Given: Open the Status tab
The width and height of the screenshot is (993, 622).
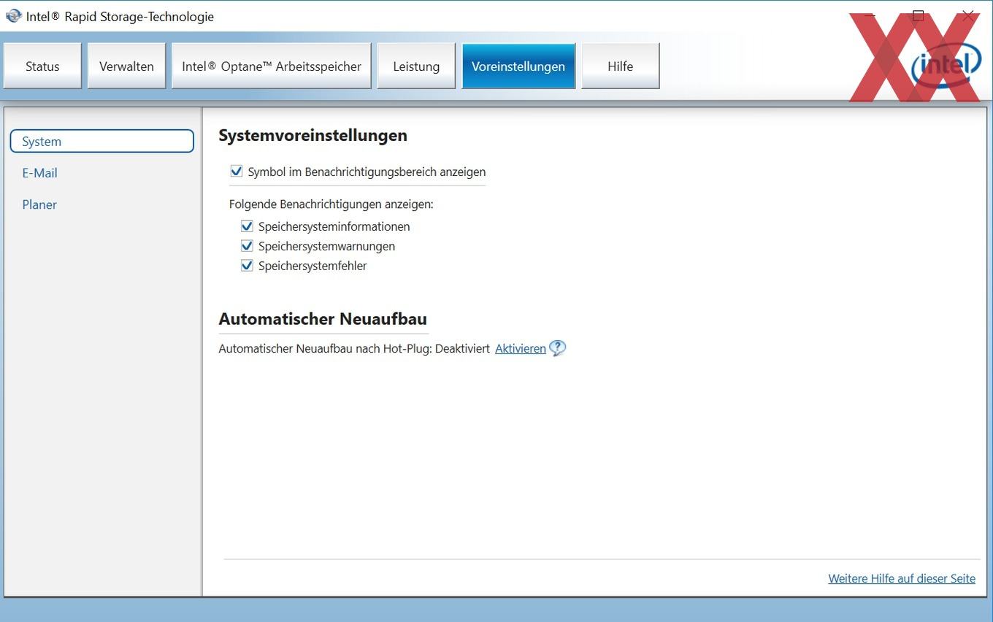Looking at the screenshot, I should pyautogui.click(x=42, y=66).
